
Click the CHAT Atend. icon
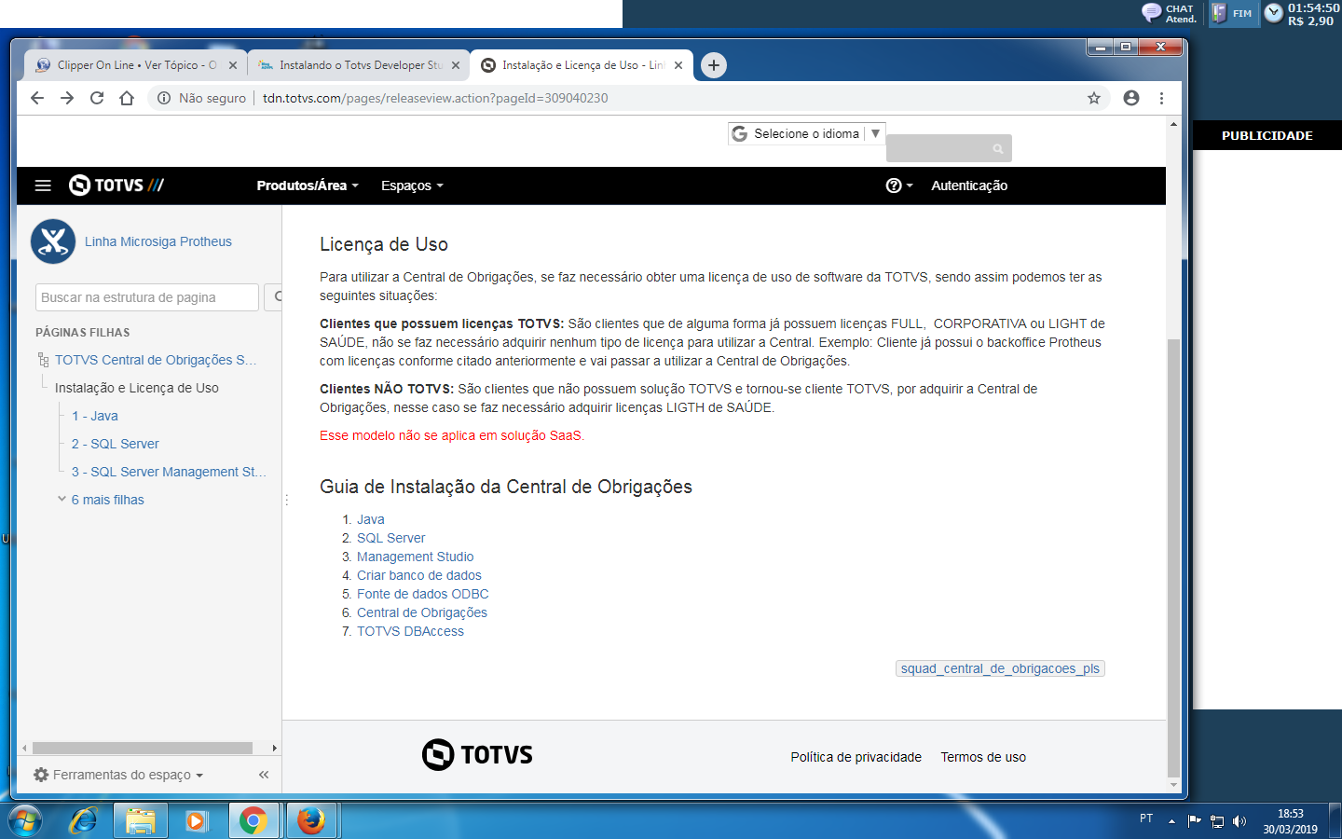pyautogui.click(x=1170, y=13)
